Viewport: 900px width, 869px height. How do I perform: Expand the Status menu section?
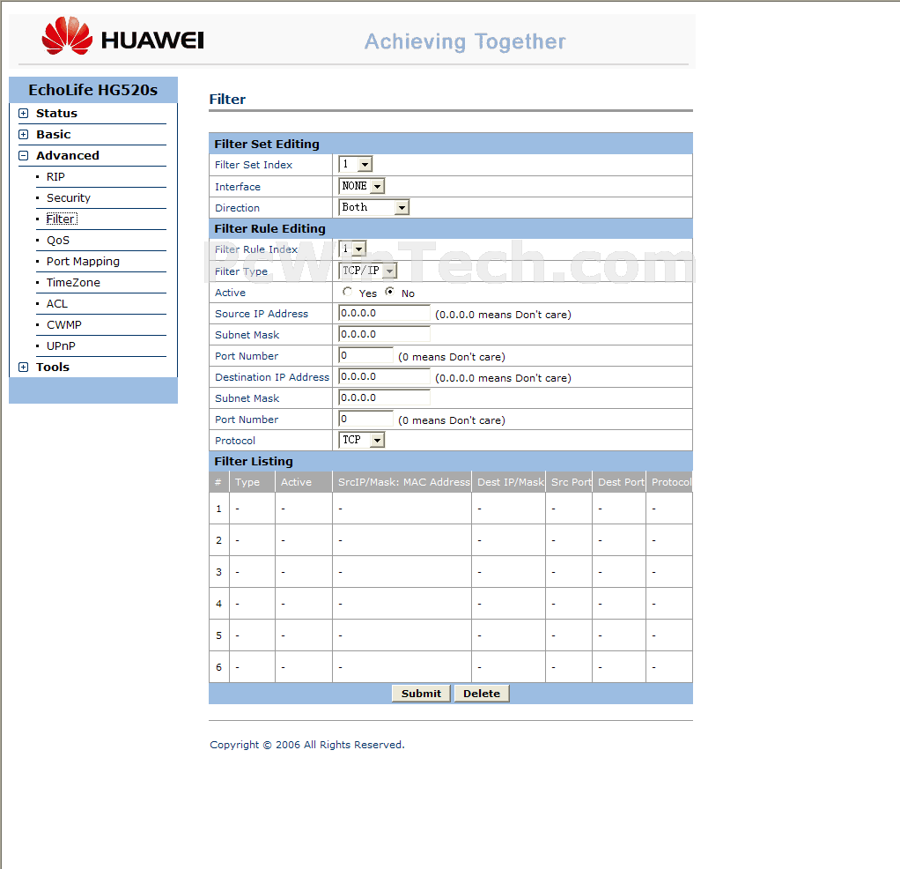[x=24, y=114]
